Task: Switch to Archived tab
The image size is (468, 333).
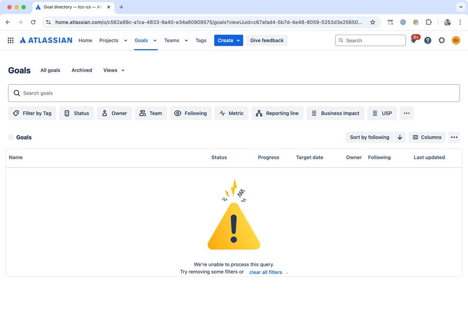Action: click(82, 70)
